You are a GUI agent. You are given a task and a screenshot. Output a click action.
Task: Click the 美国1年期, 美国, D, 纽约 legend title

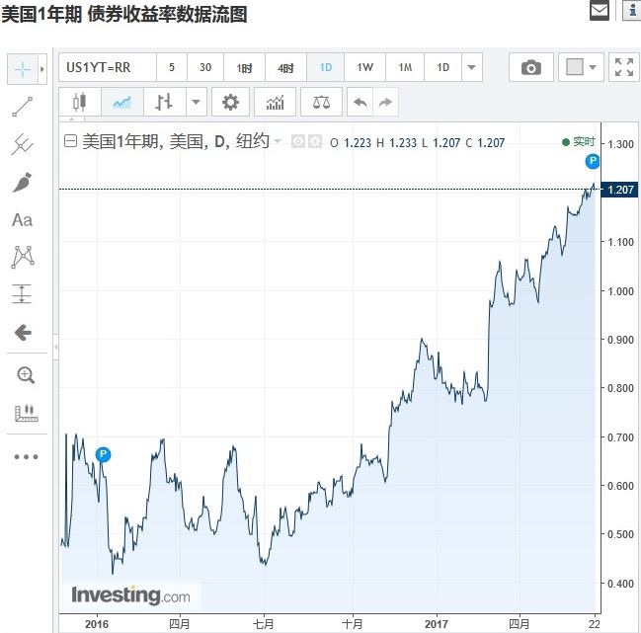click(x=176, y=141)
